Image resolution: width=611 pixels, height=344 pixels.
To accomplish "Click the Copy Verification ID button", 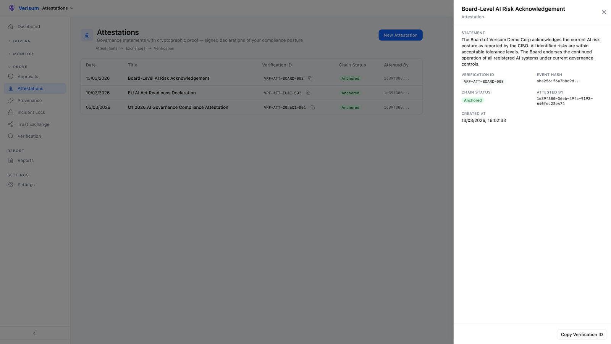I will tap(581, 334).
